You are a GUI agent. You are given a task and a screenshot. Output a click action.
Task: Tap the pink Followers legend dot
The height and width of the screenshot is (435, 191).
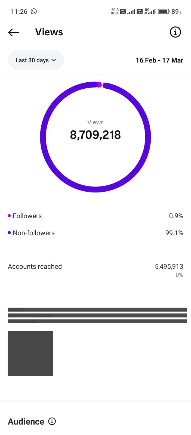pos(9,216)
